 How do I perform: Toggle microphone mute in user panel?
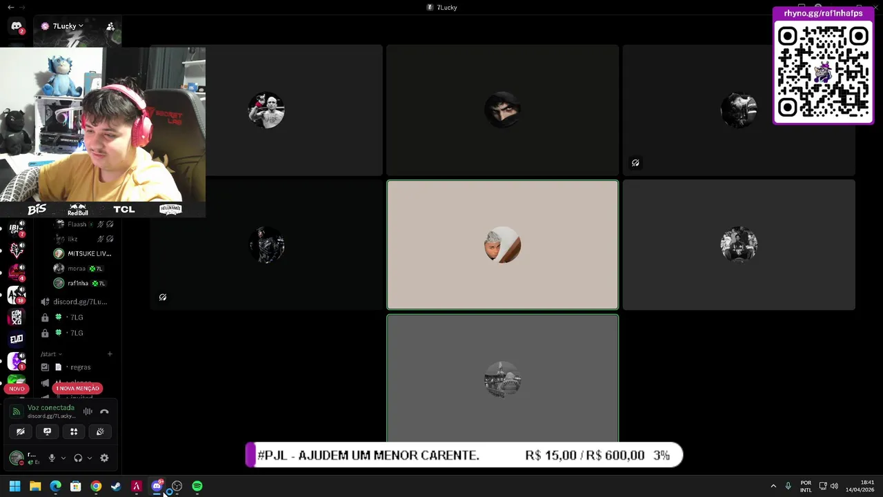(x=51, y=458)
